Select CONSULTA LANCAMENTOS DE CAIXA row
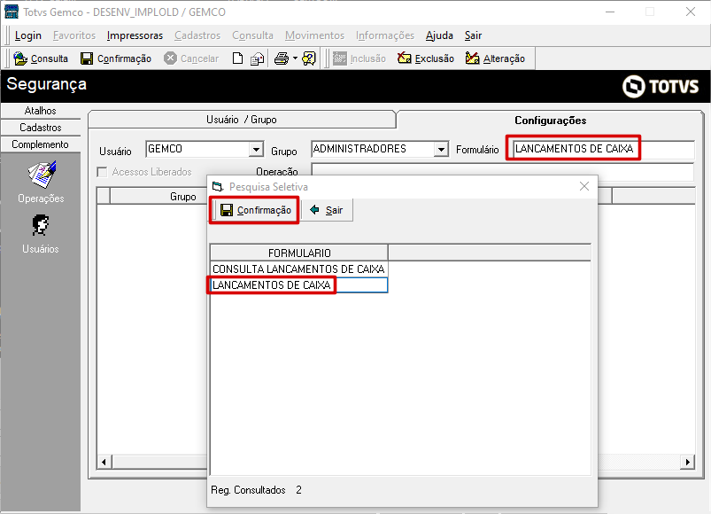Image resolution: width=711 pixels, height=514 pixels. 298,269
